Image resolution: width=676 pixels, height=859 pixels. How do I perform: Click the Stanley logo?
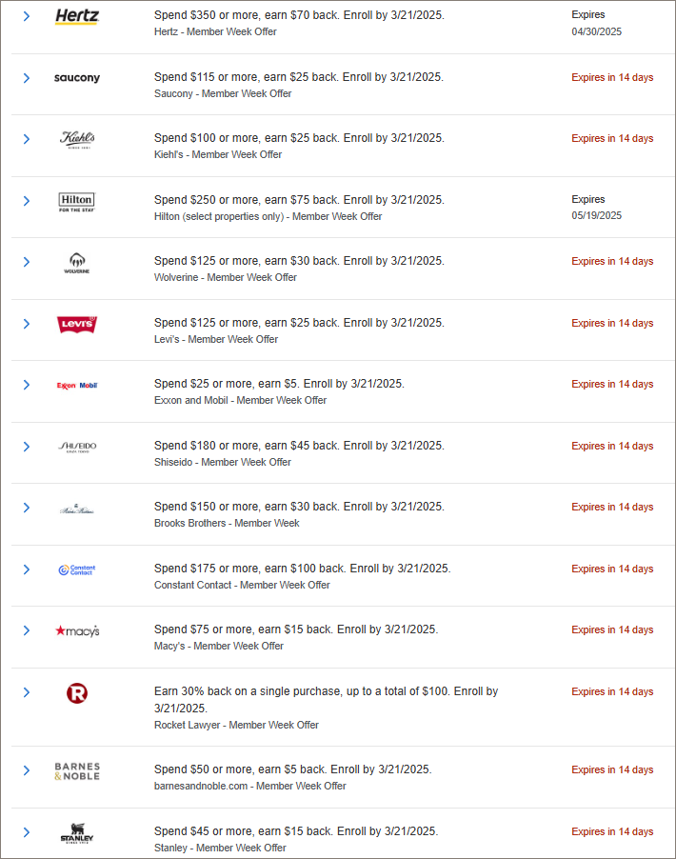click(77, 832)
